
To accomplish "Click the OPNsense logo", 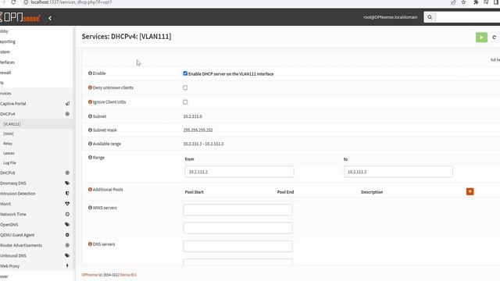I will click(x=20, y=17).
